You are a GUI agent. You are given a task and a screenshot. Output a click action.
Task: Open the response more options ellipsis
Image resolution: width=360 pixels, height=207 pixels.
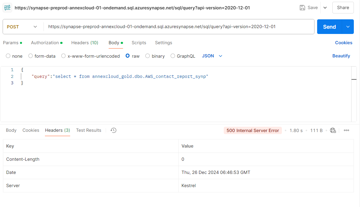pos(346,130)
